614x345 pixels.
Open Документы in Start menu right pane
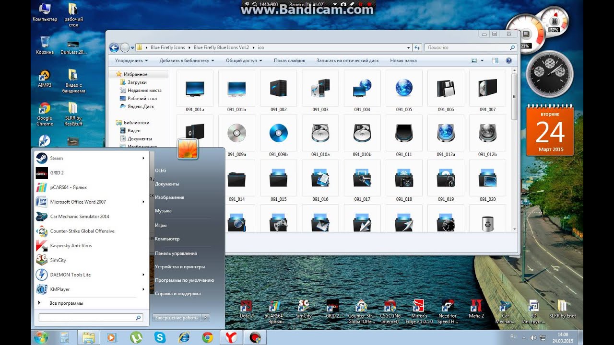click(167, 184)
